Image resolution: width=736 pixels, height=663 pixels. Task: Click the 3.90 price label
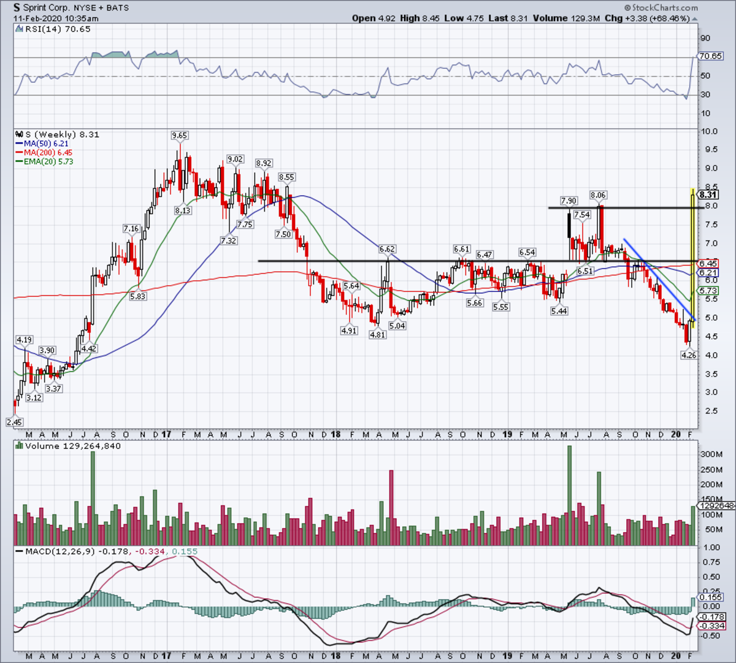click(x=47, y=350)
